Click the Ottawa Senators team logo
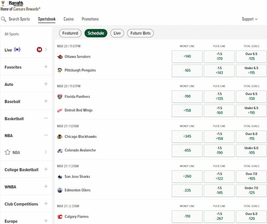 click(x=60, y=57)
